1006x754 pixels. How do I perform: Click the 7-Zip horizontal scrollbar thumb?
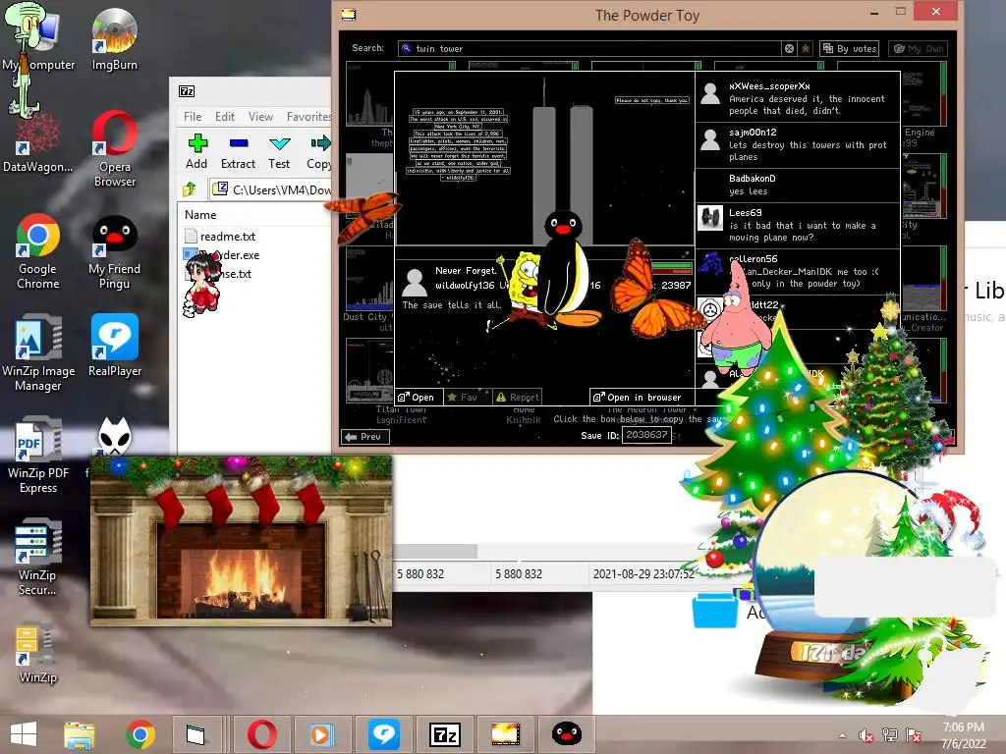pos(435,551)
